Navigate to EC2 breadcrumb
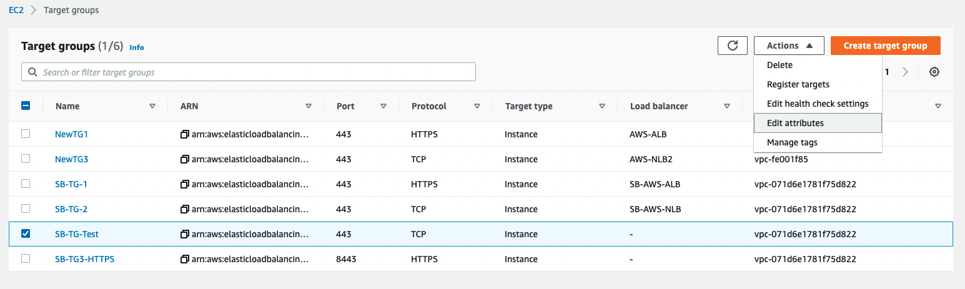Screen dimensions: 965x289 tap(16, 10)
